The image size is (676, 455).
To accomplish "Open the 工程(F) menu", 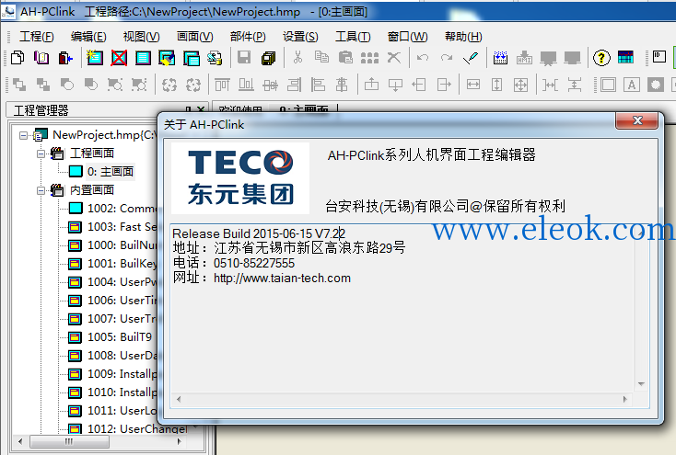I will [36, 37].
